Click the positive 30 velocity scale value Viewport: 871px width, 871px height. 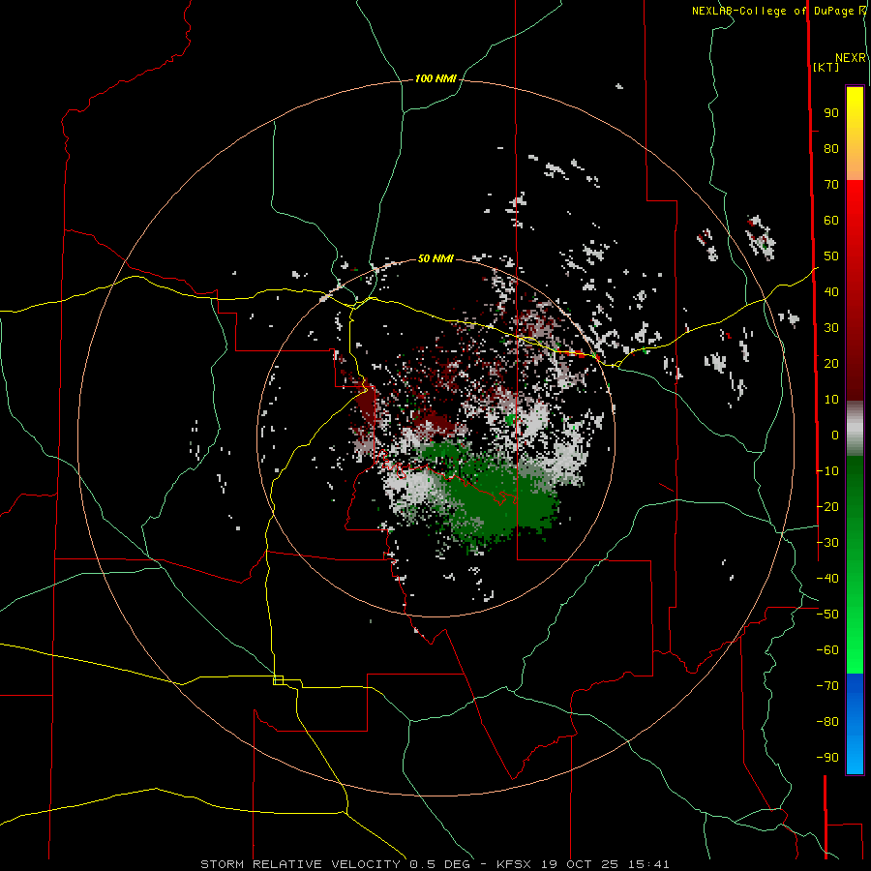831,328
